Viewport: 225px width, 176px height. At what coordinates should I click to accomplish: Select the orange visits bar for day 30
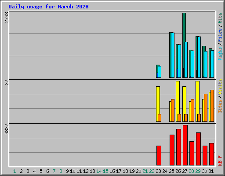click(206, 108)
